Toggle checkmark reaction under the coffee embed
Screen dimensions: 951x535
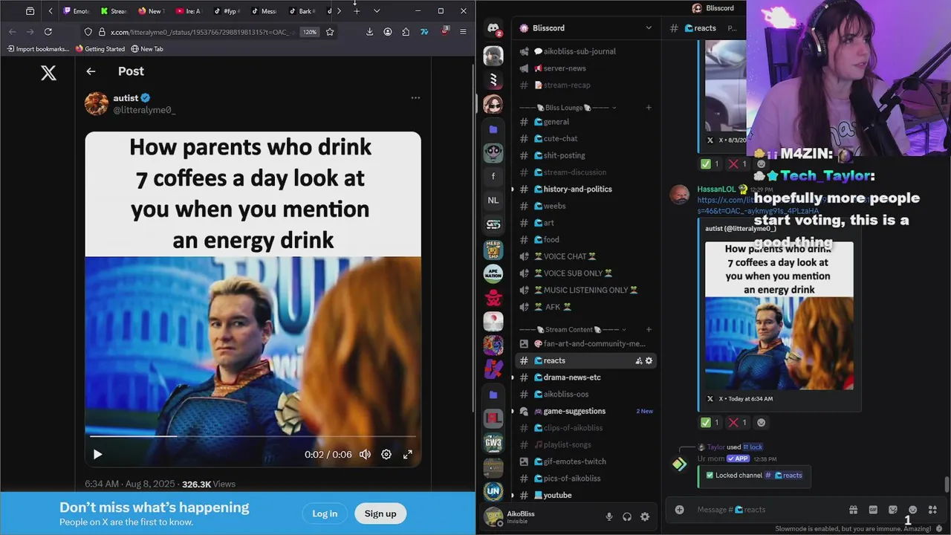(710, 423)
